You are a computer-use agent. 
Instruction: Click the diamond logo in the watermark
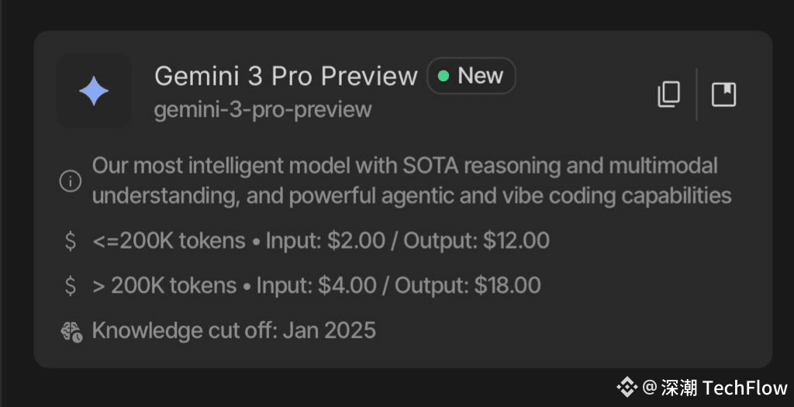(627, 386)
